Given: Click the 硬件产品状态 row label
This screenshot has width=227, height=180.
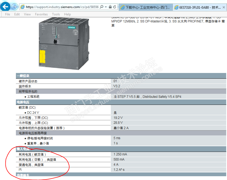Looking at the screenshot, I should pyautogui.click(x=28, y=81).
